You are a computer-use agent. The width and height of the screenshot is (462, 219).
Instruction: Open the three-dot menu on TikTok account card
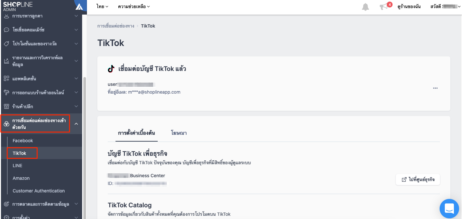[435, 88]
